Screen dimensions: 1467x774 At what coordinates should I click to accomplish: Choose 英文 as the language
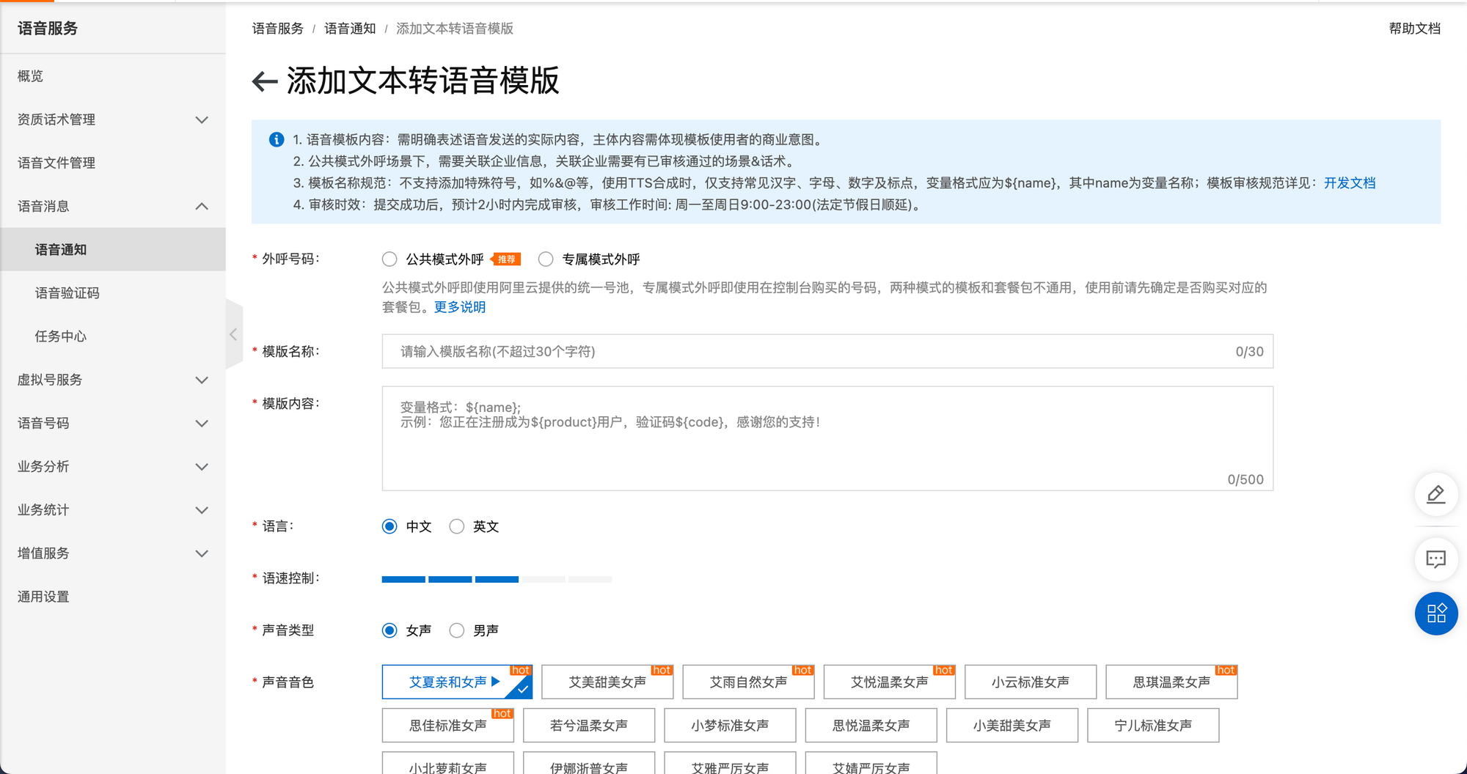(457, 527)
